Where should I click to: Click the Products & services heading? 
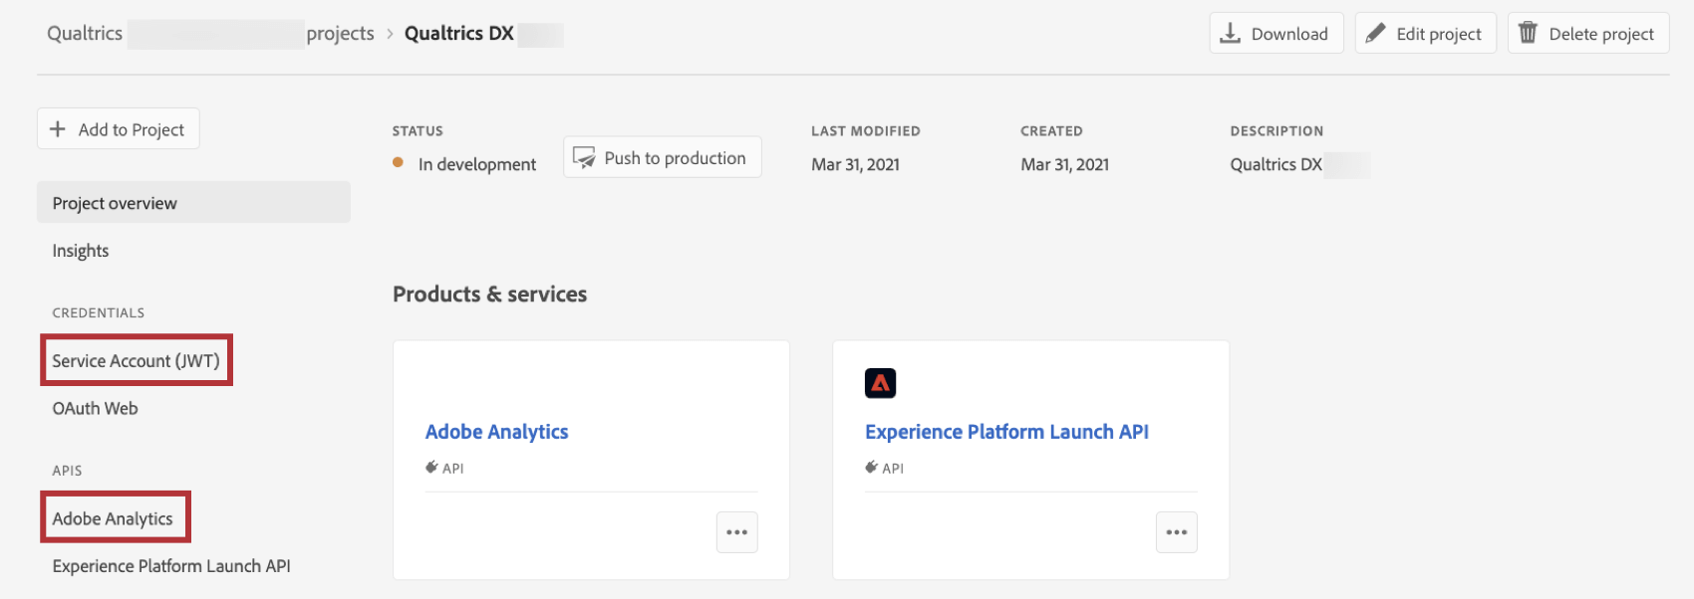tap(489, 295)
